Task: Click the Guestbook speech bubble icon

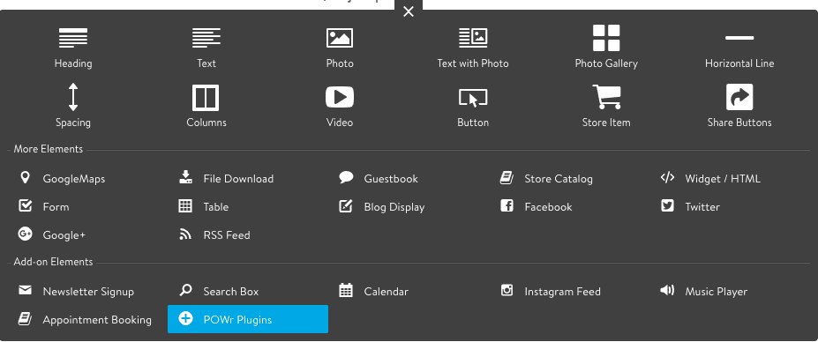Action: [x=346, y=177]
